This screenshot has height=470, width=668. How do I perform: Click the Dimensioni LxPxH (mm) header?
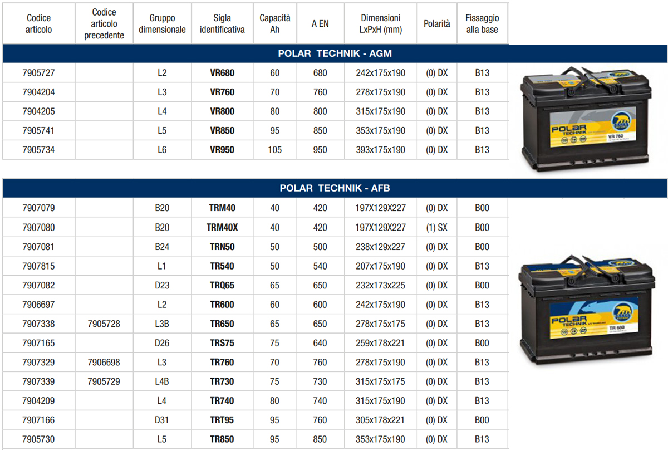pos(381,24)
